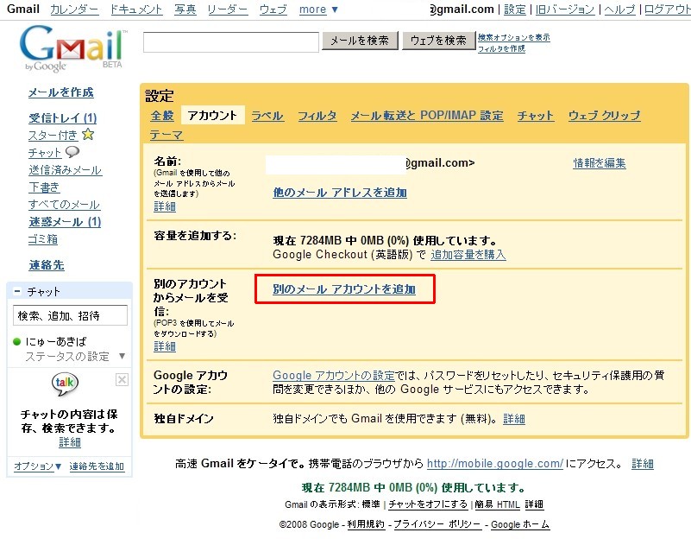The width and height of the screenshot is (691, 558).
Task: Click 詳細 link in Talk promo box
Action: pos(70,442)
